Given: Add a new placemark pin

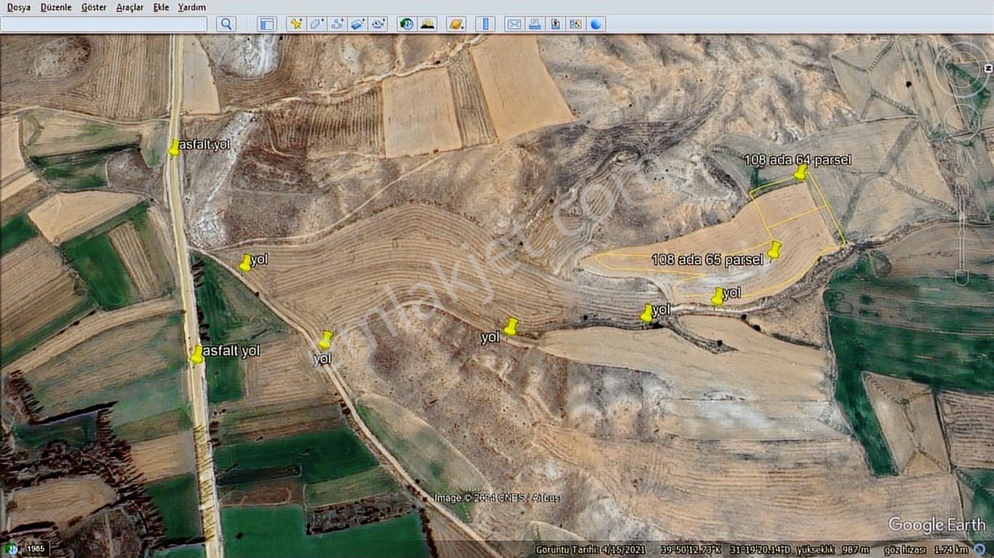Looking at the screenshot, I should [x=295, y=24].
